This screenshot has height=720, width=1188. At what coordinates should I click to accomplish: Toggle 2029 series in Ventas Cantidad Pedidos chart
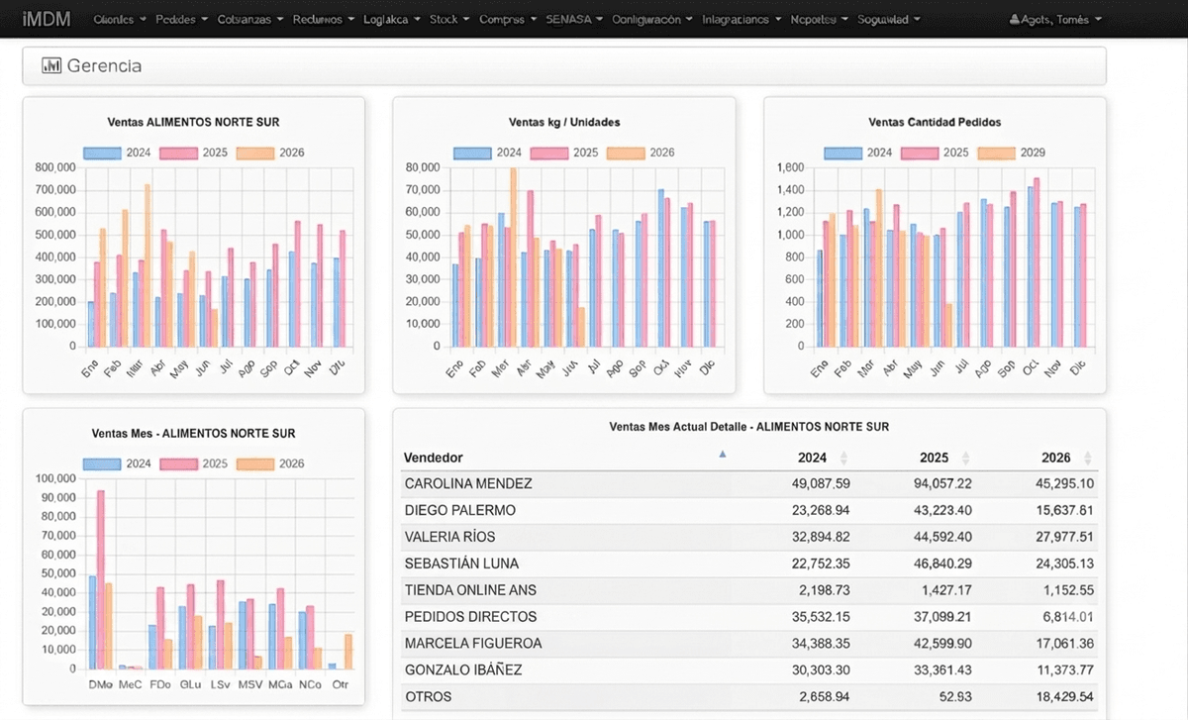[1011, 153]
